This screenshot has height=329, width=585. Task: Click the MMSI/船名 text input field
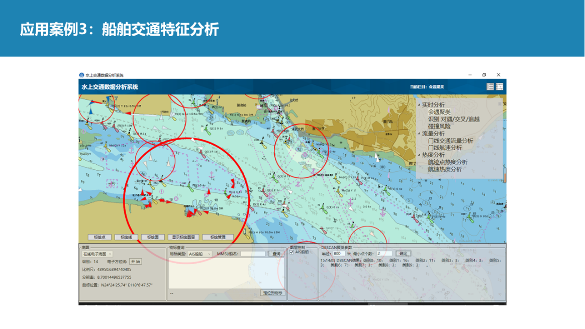(x=253, y=254)
